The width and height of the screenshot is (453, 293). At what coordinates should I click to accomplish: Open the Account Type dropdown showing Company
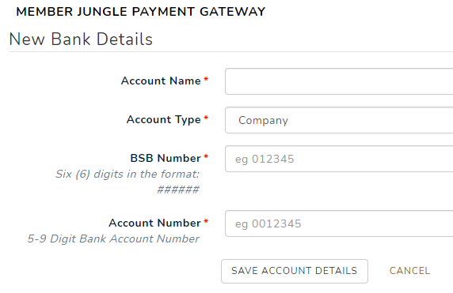[x=339, y=120]
